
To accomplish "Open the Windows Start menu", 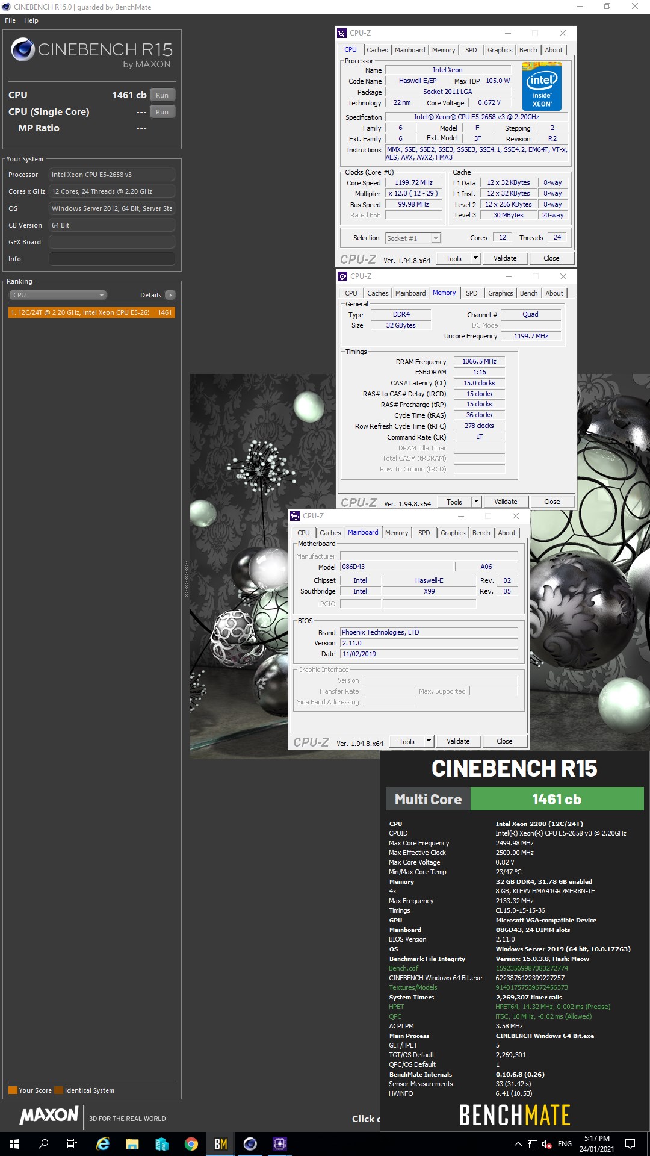I will point(14,1144).
